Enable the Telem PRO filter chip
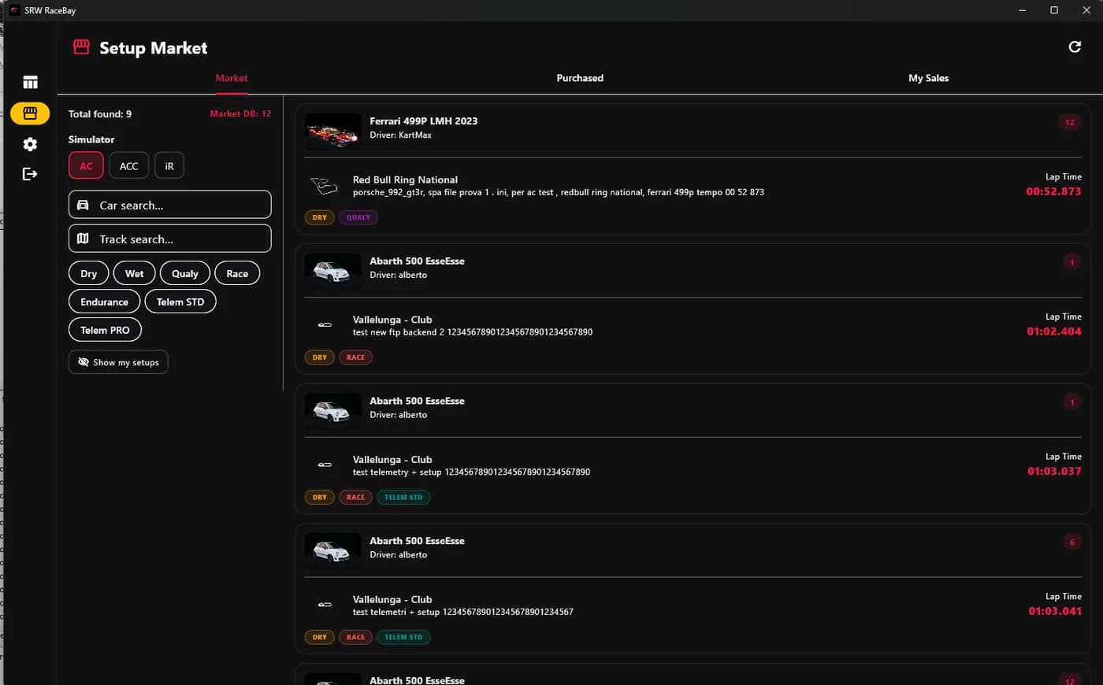This screenshot has height=685, width=1103. pos(105,330)
